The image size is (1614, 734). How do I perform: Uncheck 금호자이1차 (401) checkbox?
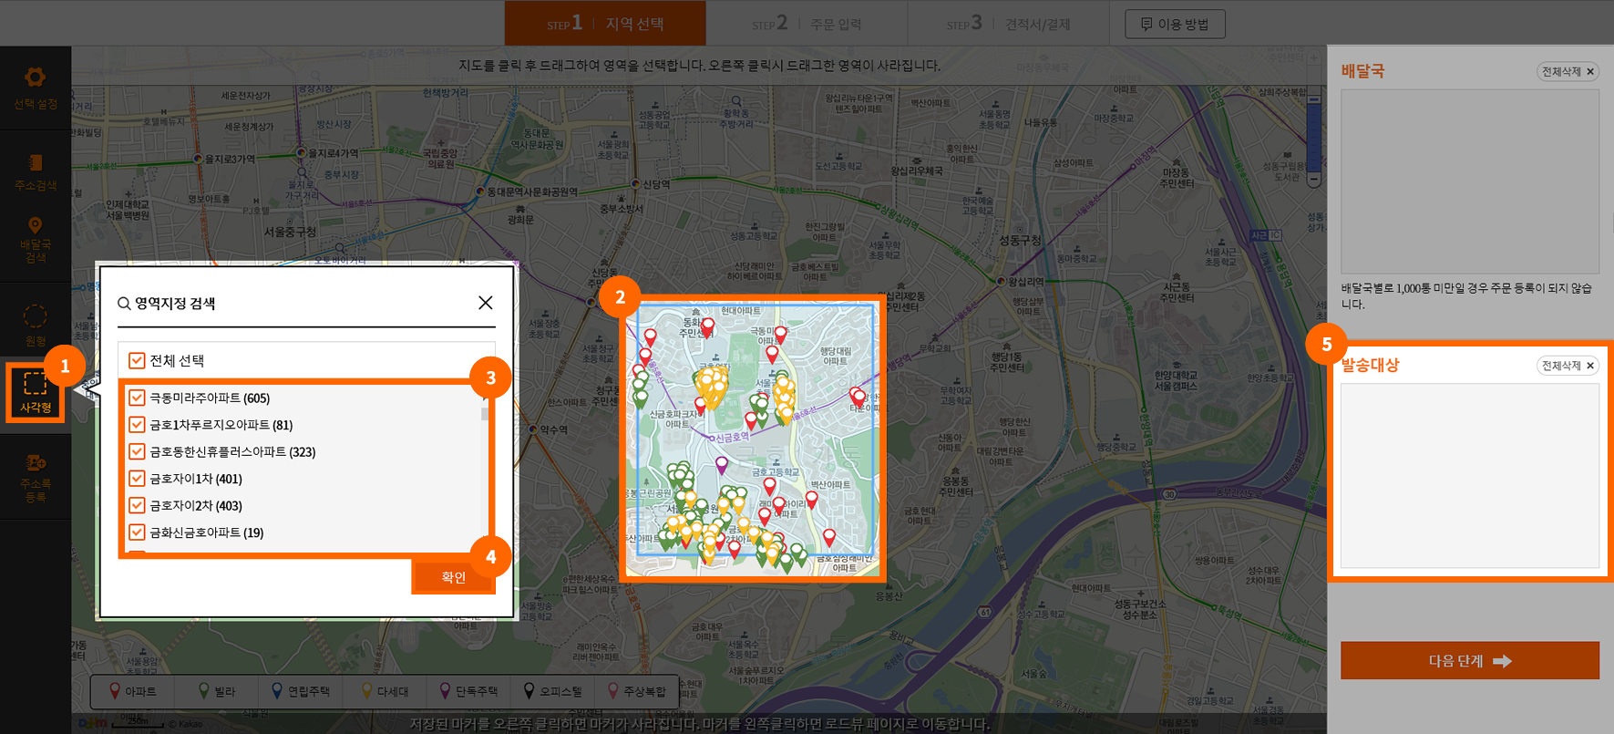137,479
